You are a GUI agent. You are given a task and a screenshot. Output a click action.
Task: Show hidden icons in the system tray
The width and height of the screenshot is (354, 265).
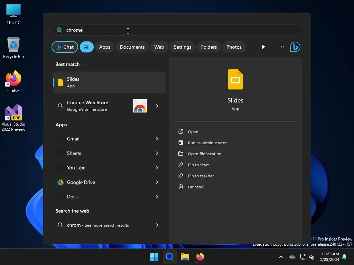(x=281, y=257)
